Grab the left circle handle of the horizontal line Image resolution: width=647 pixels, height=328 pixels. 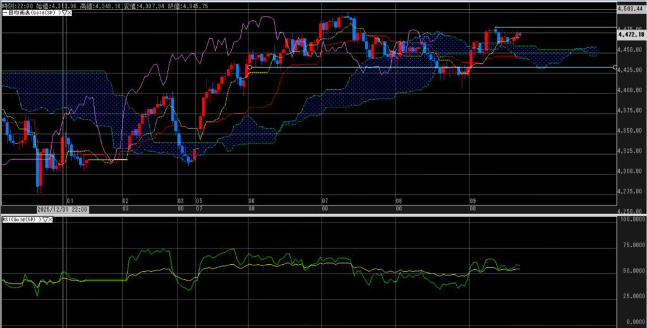coord(250,67)
